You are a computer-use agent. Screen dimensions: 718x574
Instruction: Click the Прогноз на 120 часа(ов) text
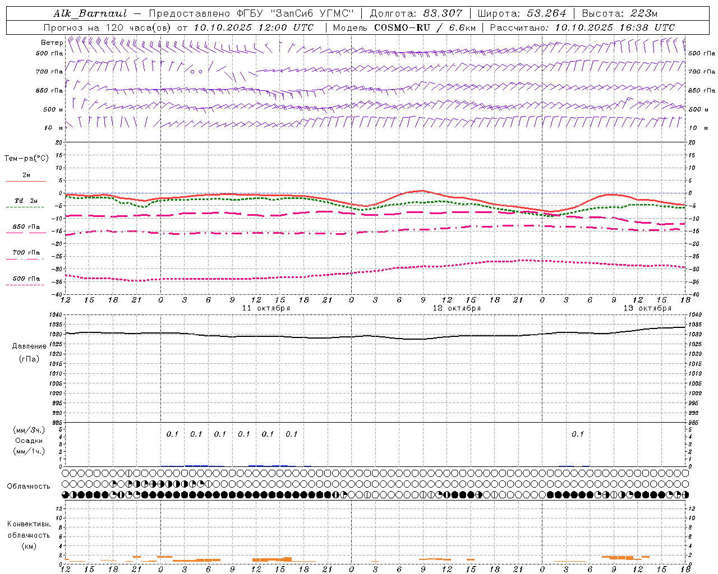[x=108, y=27]
